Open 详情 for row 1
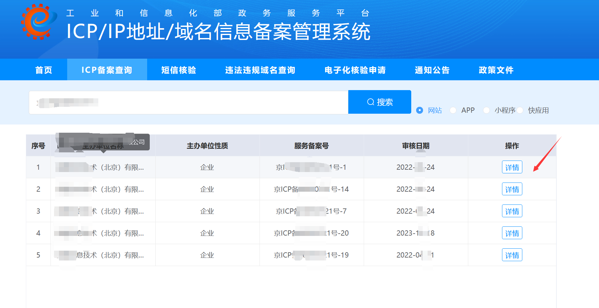Image resolution: width=599 pixels, height=308 pixels. click(x=512, y=167)
